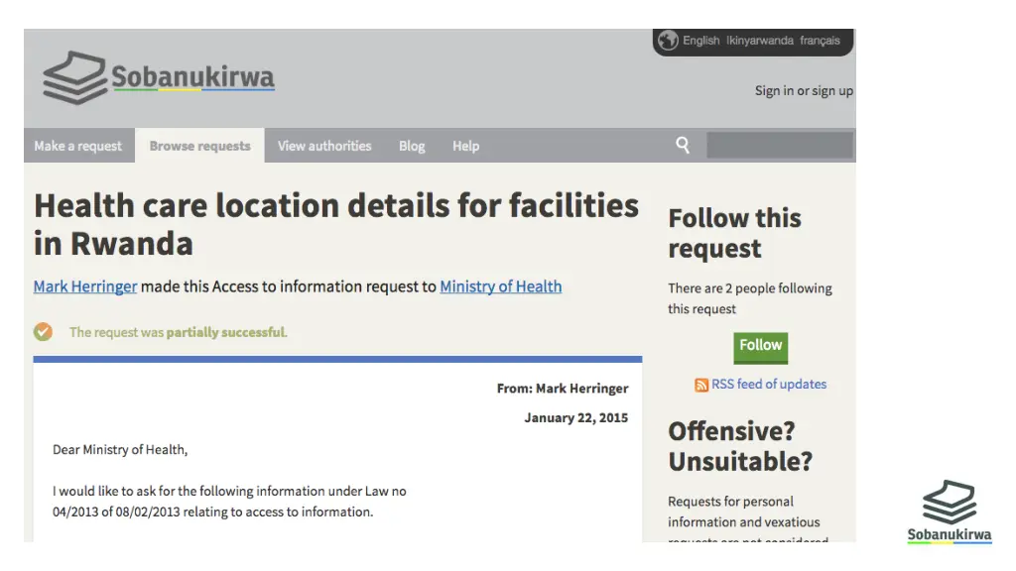Click the 'Dear Ministry of Health,' greeting
Screen dimensions: 1016x571
[120, 449]
